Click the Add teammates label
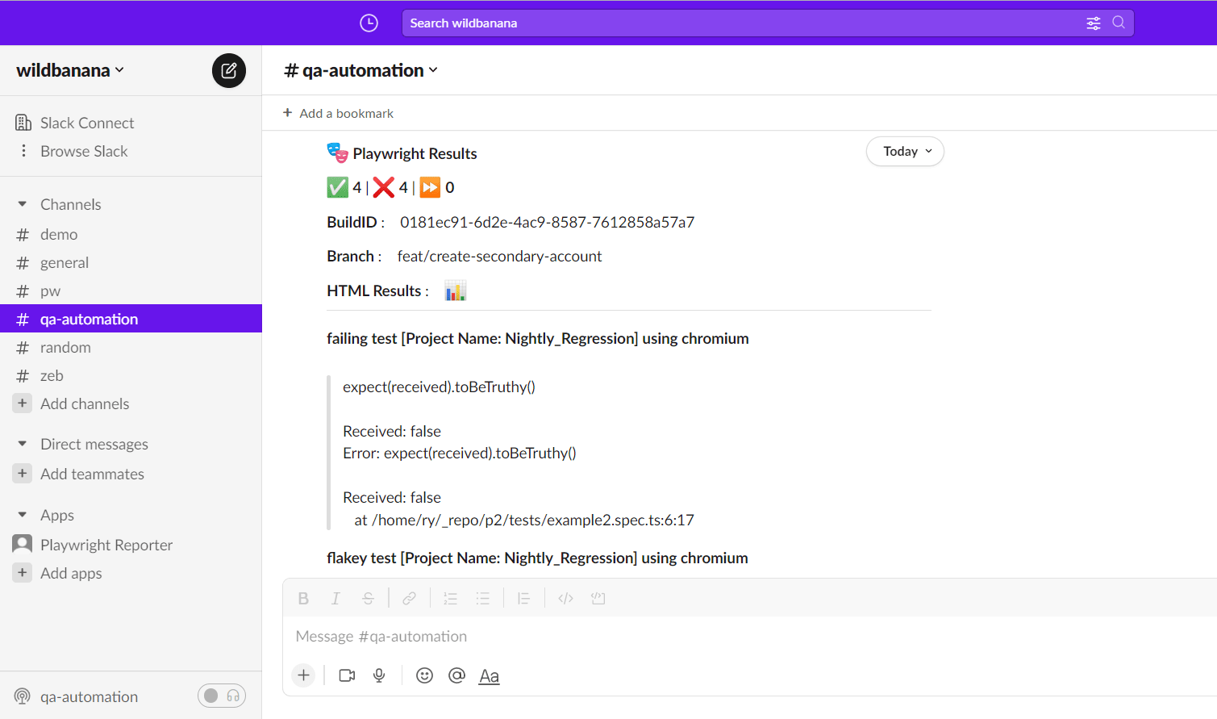Viewport: 1217px width, 719px height. point(92,474)
